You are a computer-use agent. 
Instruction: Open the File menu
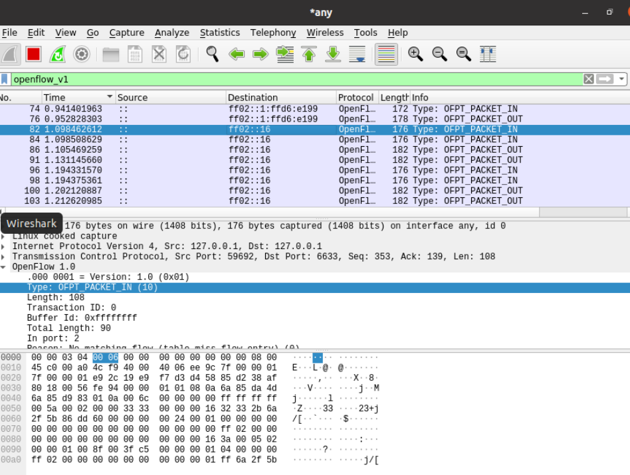tap(9, 33)
